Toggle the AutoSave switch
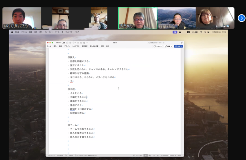246x160 pixels. (x=64, y=43)
